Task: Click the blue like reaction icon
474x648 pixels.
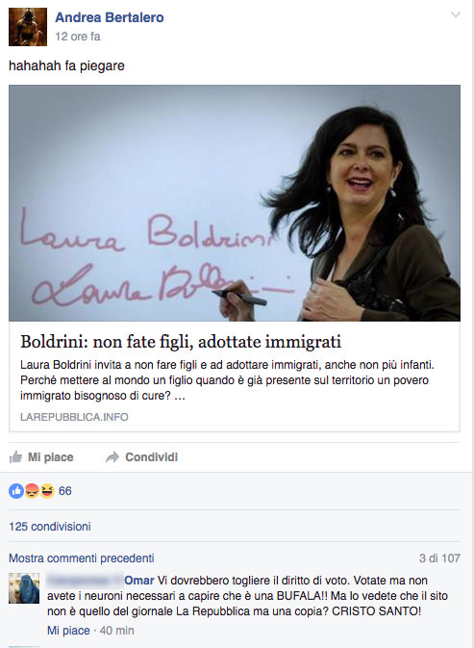Action: pyautogui.click(x=16, y=491)
